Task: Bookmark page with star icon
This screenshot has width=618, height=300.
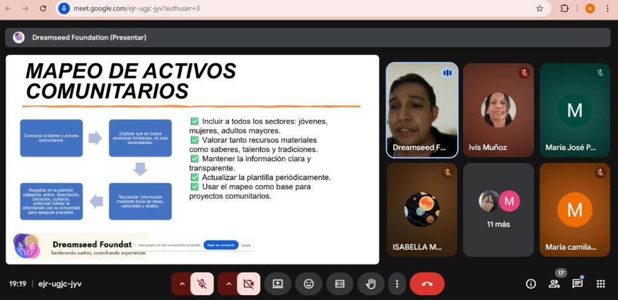Action: click(x=540, y=8)
